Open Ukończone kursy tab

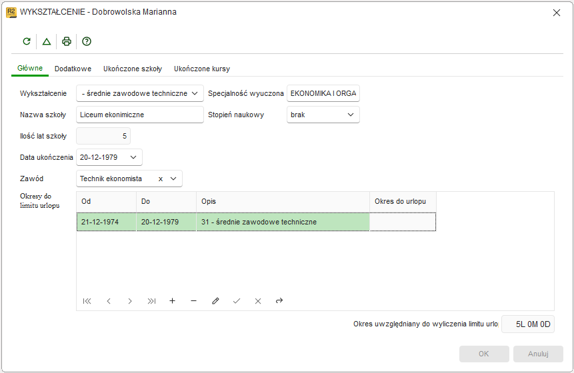click(x=202, y=69)
